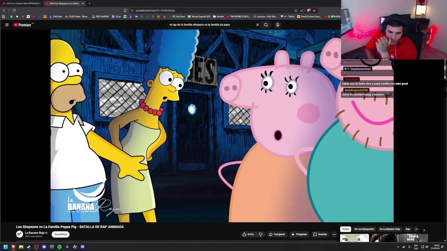
Task: Open the CS:GO Stash bookmark
Action: [x=77, y=16]
